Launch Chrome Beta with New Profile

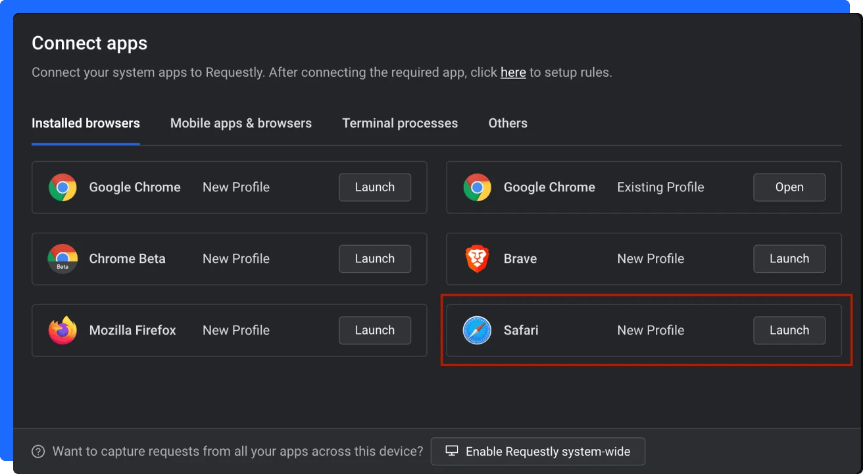pyautogui.click(x=375, y=258)
